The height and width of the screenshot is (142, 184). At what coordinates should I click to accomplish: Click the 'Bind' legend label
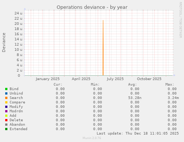tap(14, 89)
